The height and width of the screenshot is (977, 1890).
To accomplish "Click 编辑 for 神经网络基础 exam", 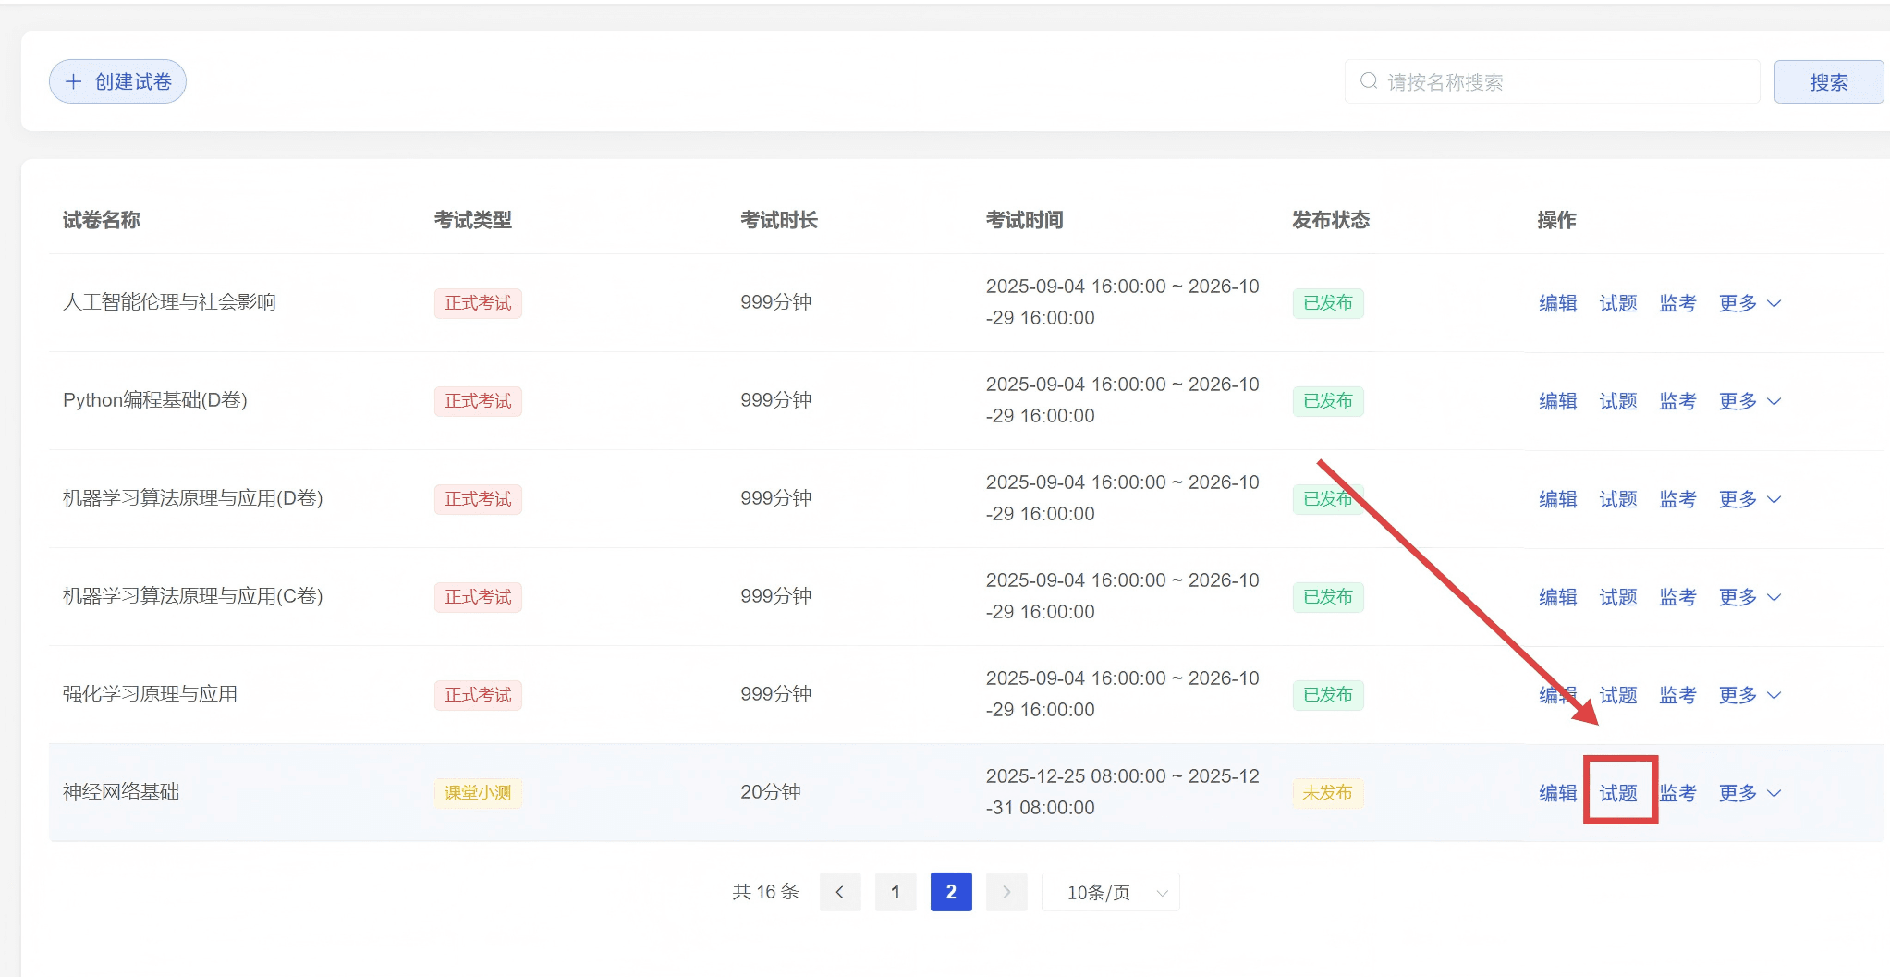I will pyautogui.click(x=1557, y=793).
